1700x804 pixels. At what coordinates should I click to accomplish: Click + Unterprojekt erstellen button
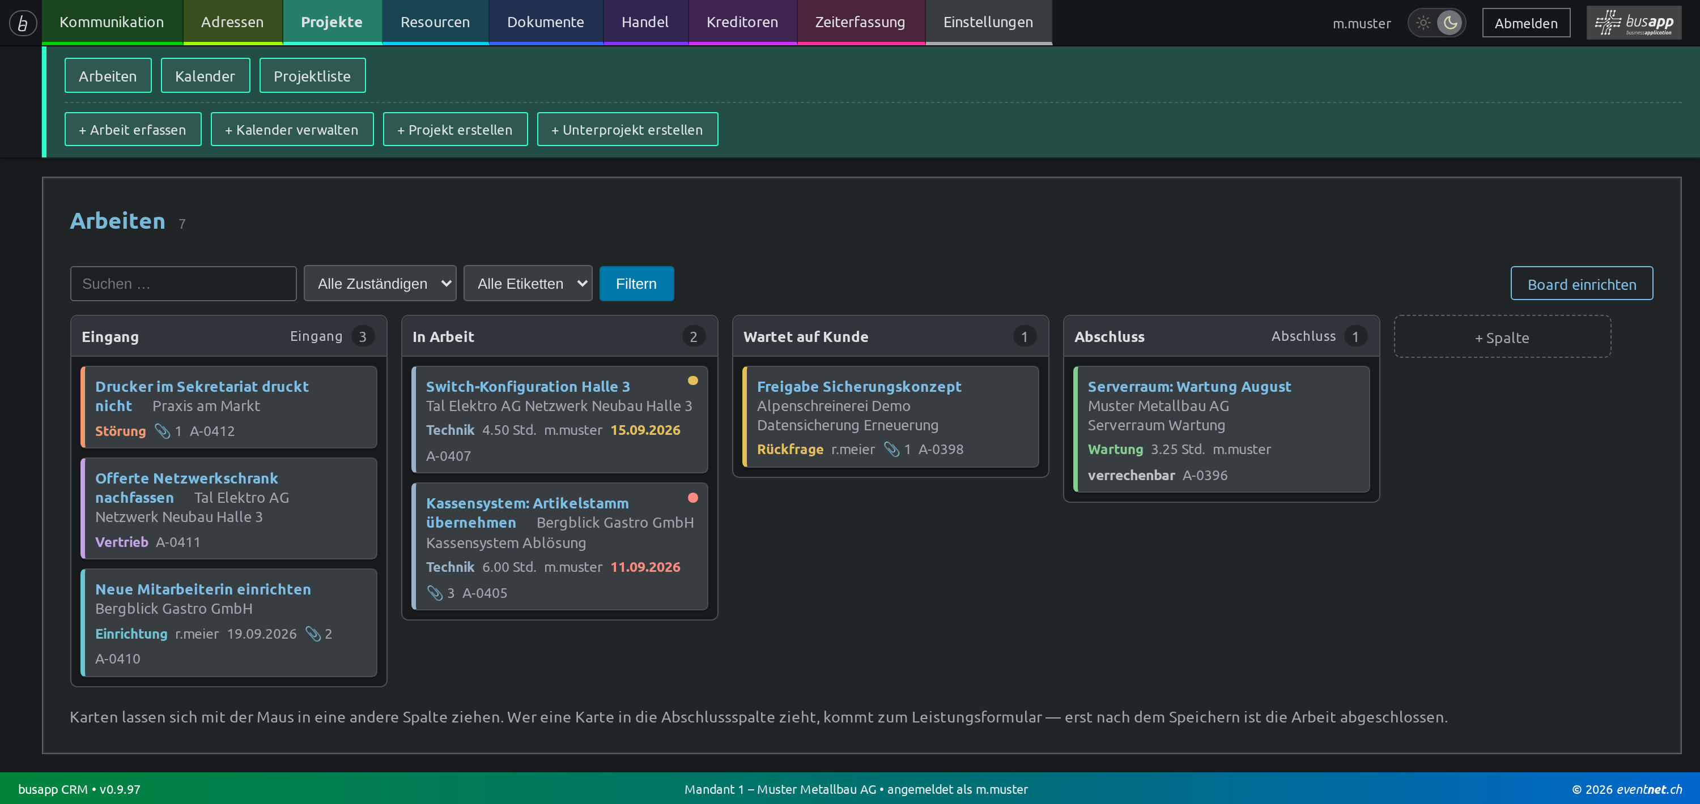coord(627,129)
